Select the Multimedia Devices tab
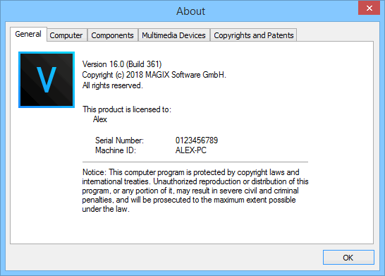The height and width of the screenshot is (276, 385). coord(173,35)
